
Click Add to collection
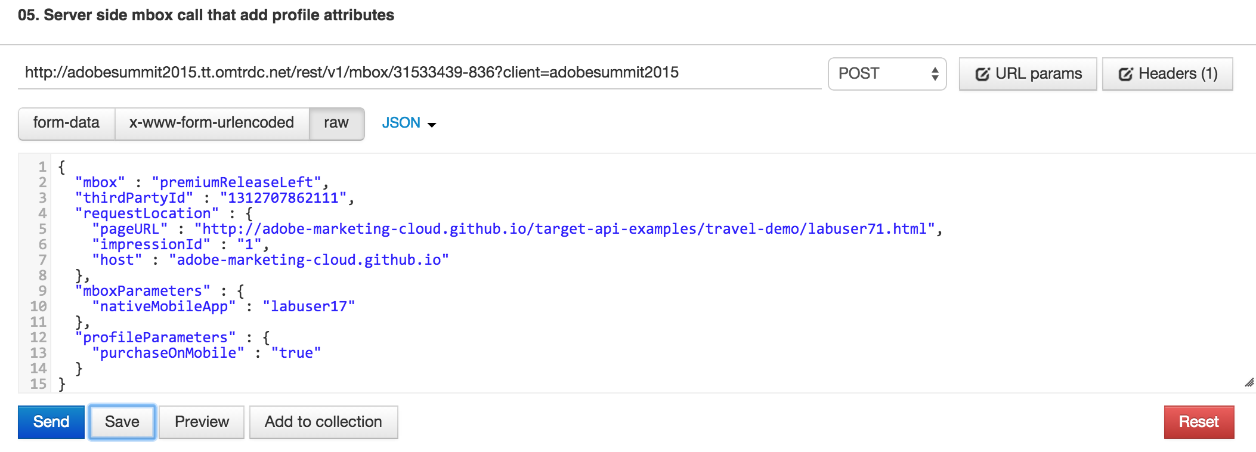point(323,422)
